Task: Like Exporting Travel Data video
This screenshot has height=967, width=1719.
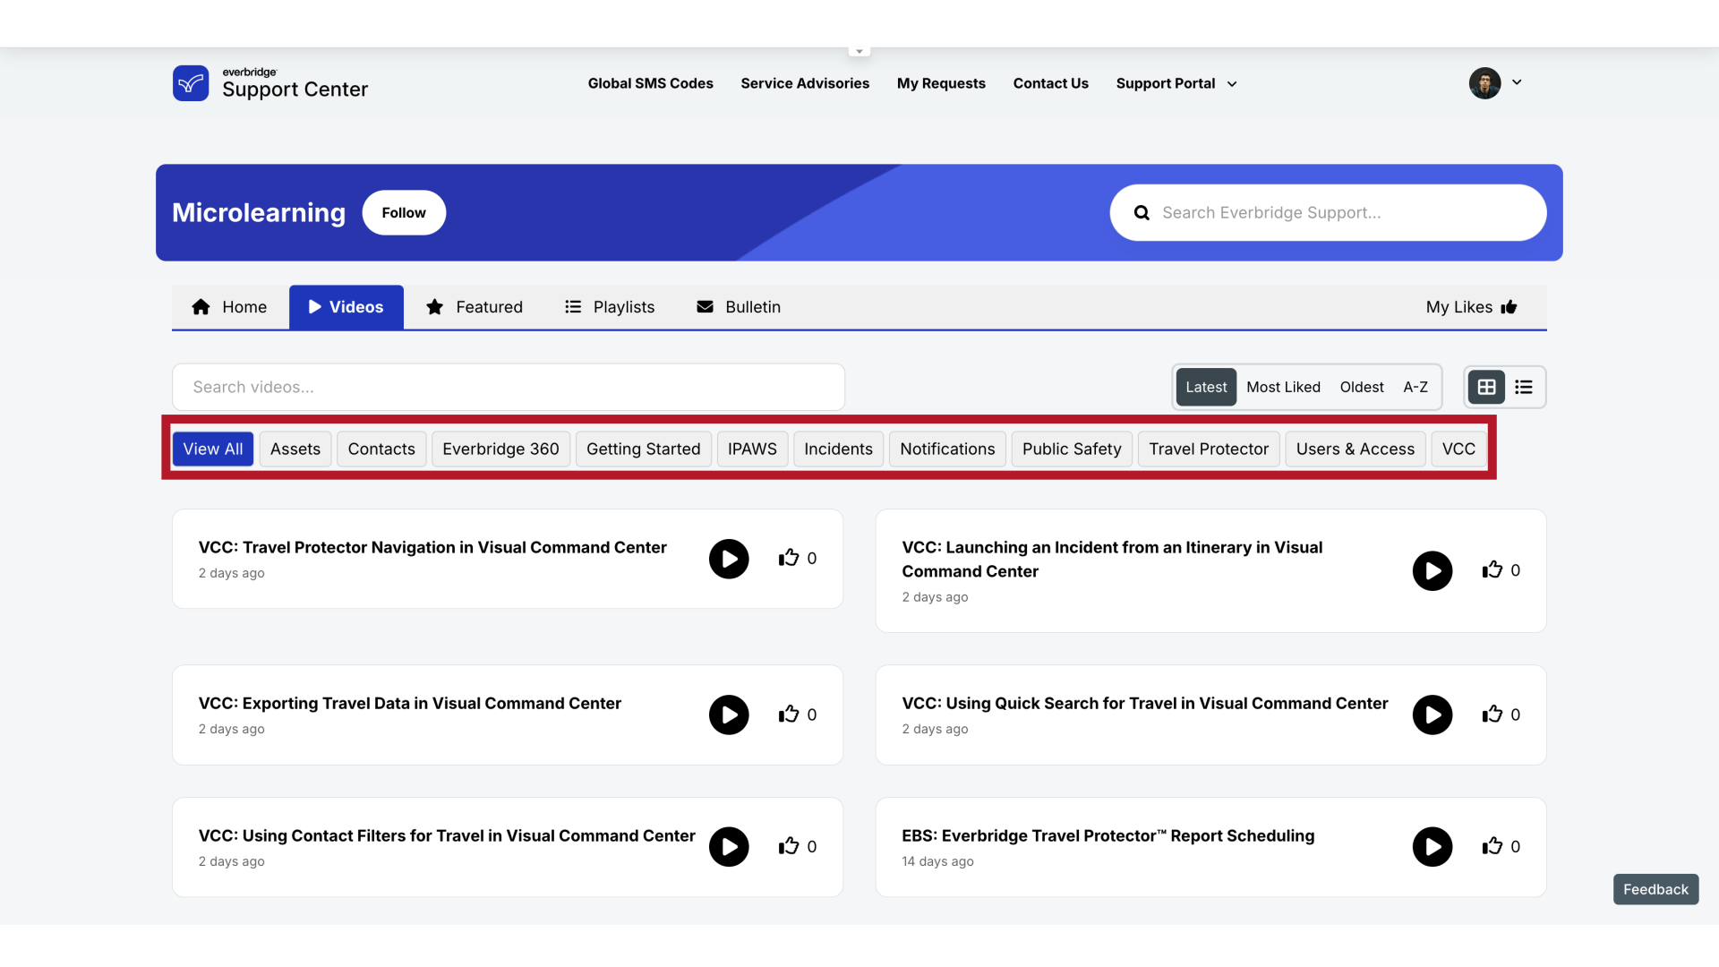Action: pyautogui.click(x=788, y=714)
